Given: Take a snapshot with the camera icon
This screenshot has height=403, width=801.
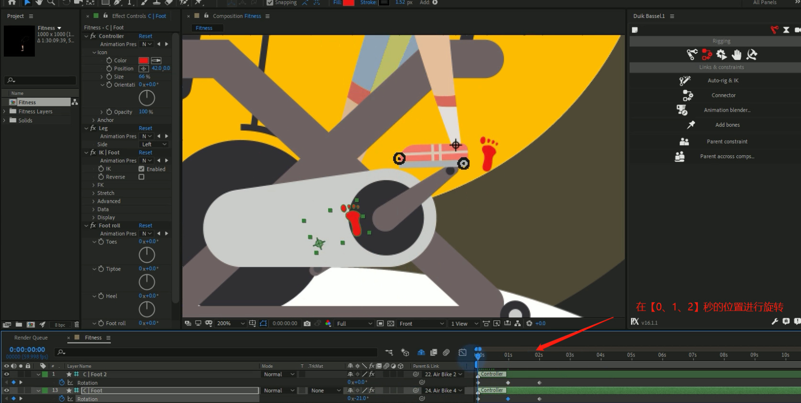Looking at the screenshot, I should click(x=307, y=324).
